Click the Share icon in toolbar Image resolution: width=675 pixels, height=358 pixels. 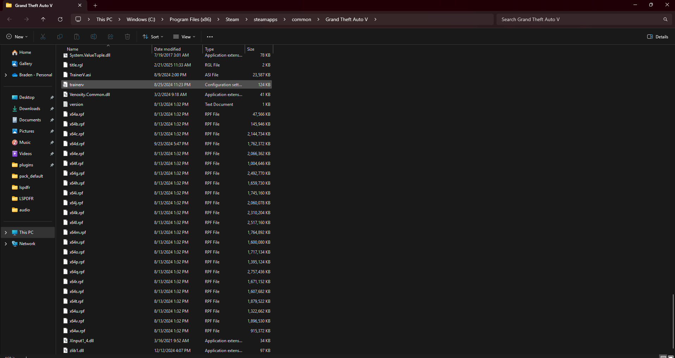tap(111, 37)
